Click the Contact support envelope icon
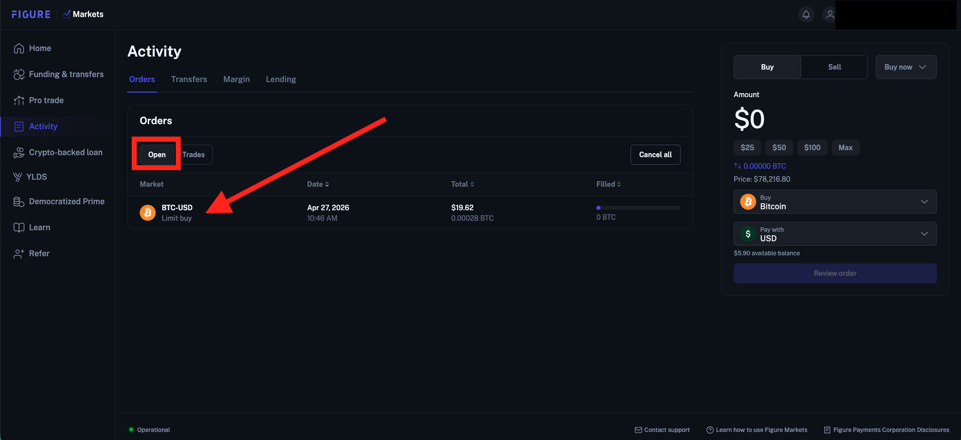 pyautogui.click(x=638, y=430)
